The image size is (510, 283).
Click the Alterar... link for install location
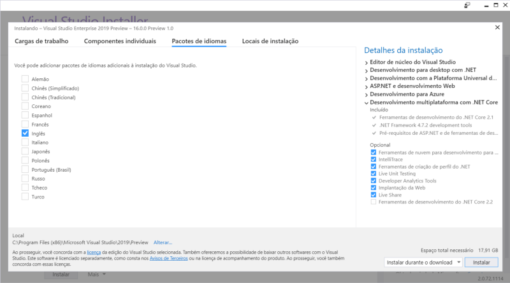click(x=163, y=242)
